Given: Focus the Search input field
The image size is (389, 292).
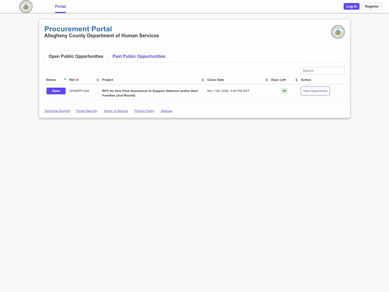Looking at the screenshot, I should (323, 71).
